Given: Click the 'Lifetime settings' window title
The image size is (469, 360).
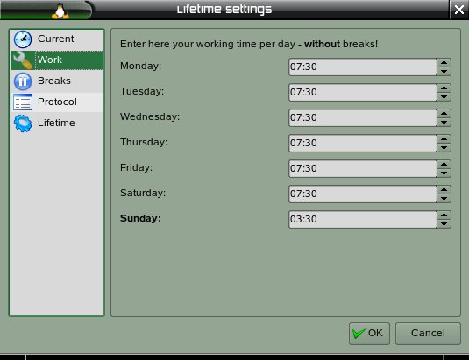Looking at the screenshot, I should (224, 10).
